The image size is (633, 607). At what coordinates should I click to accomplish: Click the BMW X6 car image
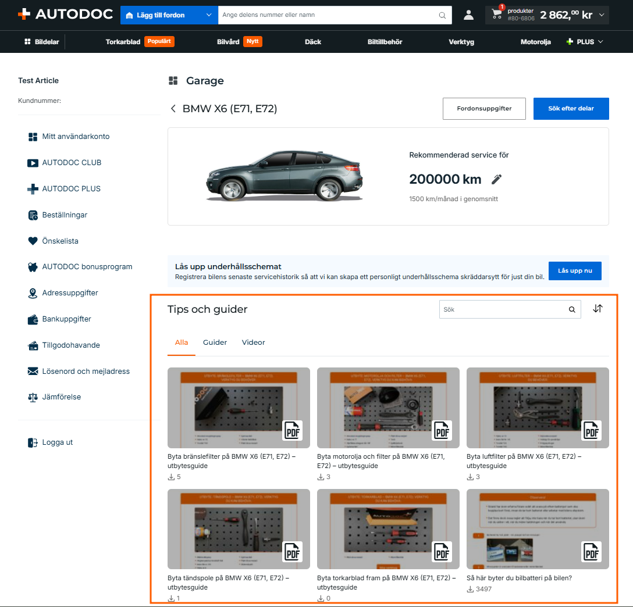[284, 176]
